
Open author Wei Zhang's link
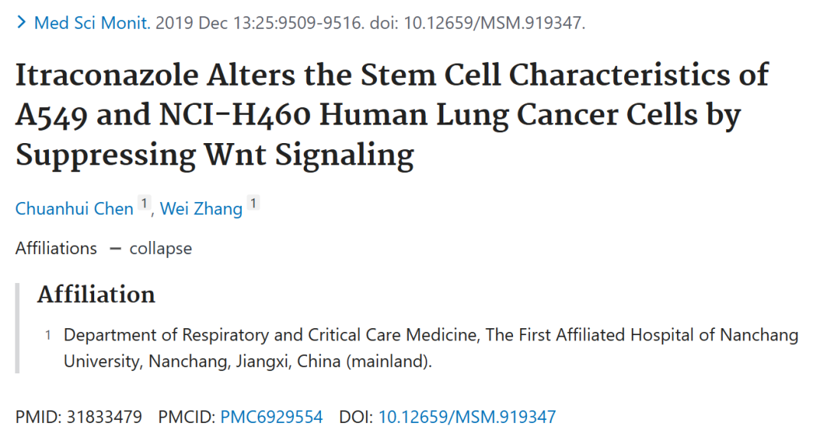point(201,209)
